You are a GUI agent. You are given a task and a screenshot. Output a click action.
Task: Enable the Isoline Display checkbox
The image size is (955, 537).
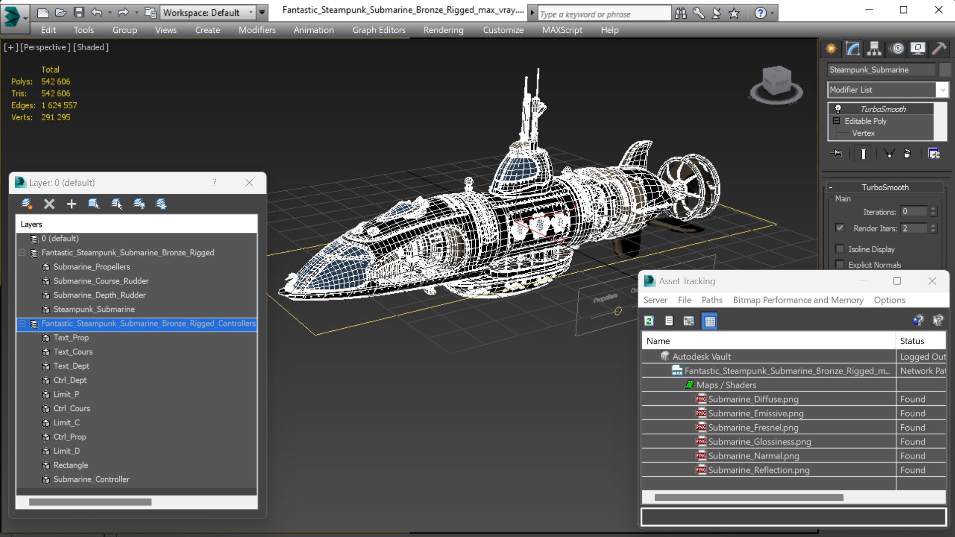tap(840, 249)
